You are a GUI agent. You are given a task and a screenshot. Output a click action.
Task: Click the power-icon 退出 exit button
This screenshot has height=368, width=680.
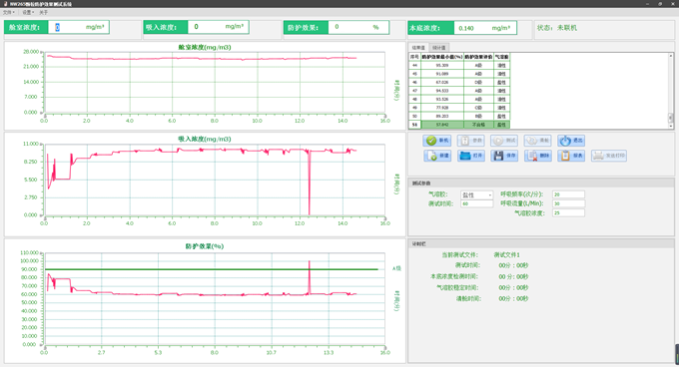571,141
